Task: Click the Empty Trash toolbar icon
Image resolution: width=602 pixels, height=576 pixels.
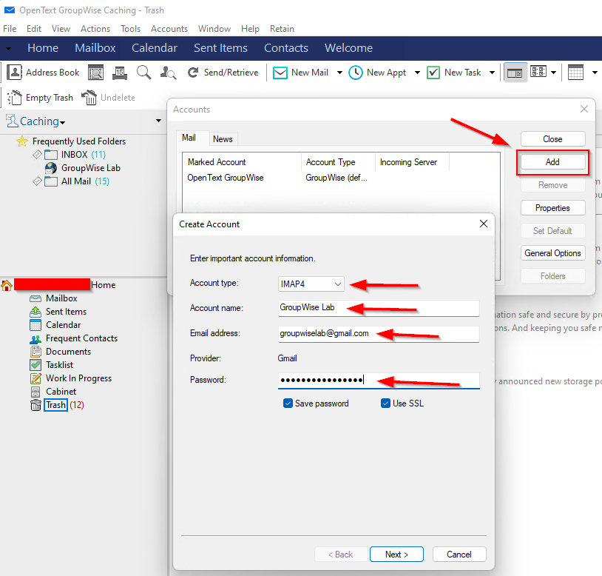Action: 15,98
